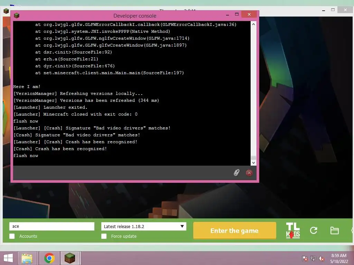Click 'at erh.a(SourceFile:21)' line

coord(67,59)
